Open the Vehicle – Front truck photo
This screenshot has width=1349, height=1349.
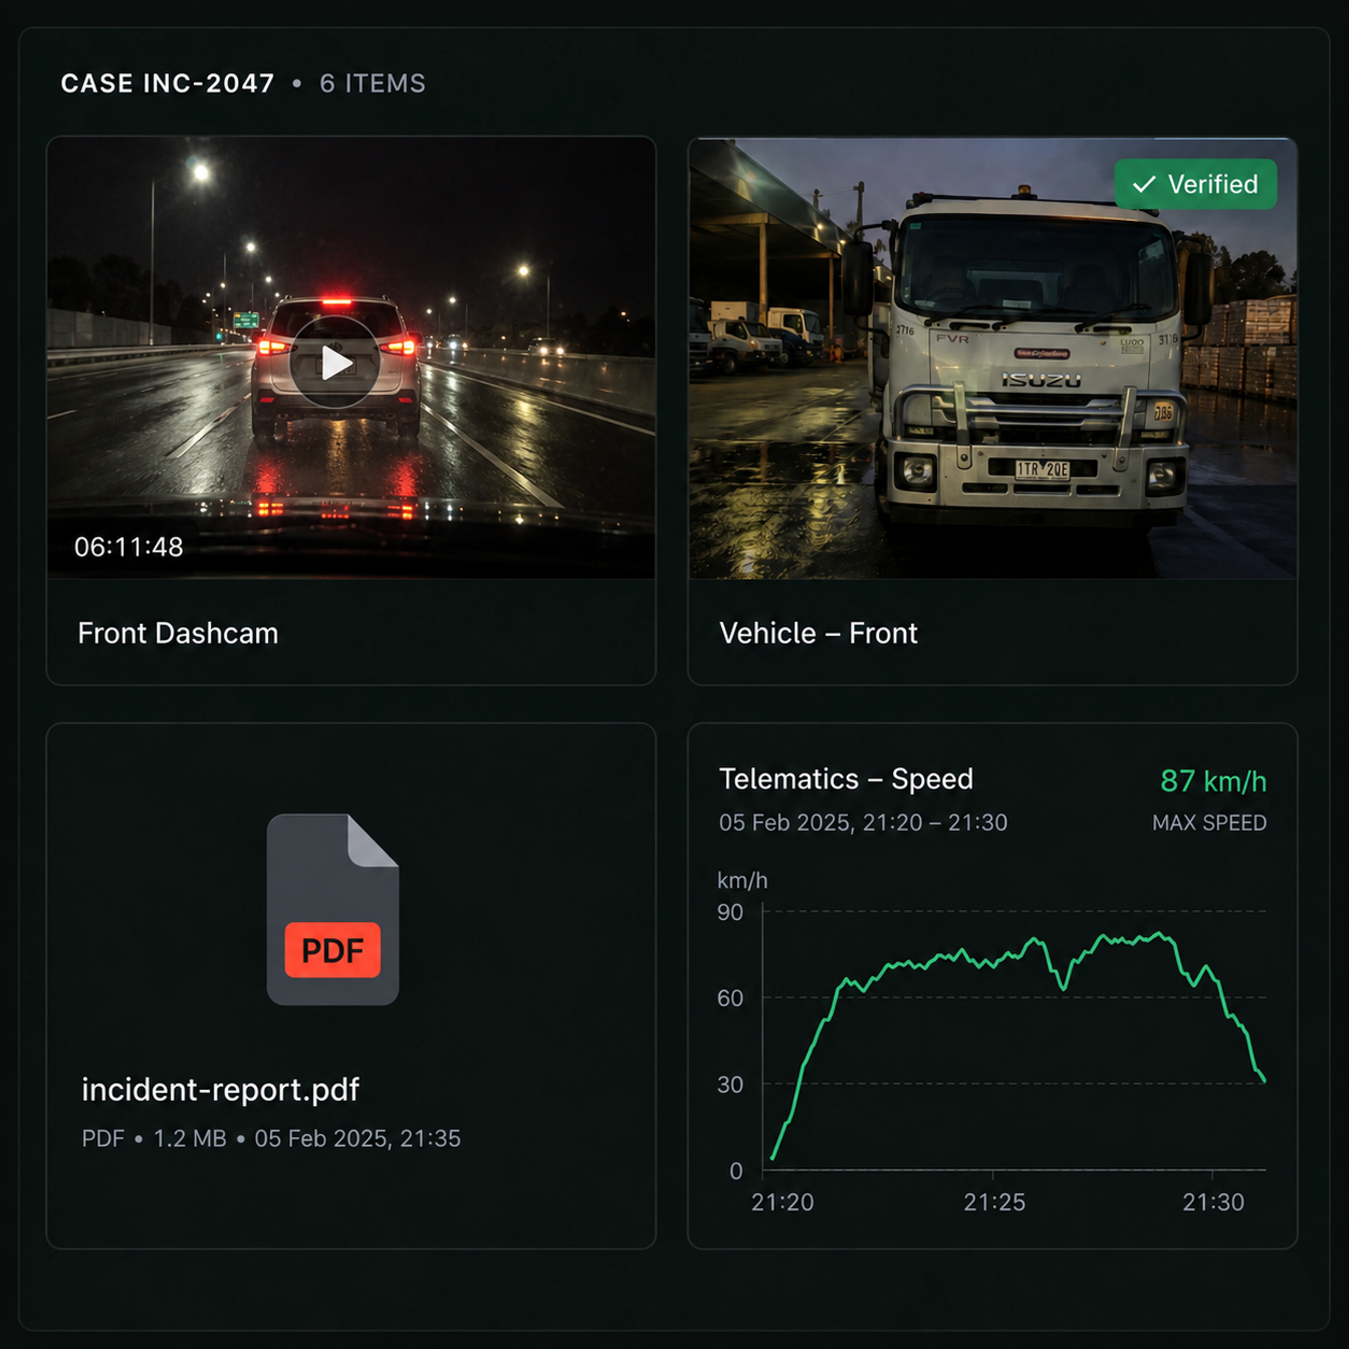(992, 358)
